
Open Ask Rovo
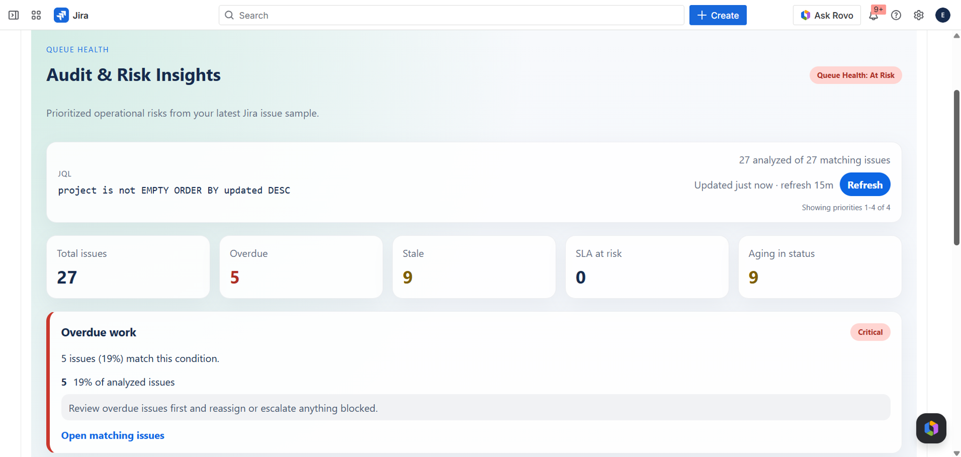tap(826, 15)
